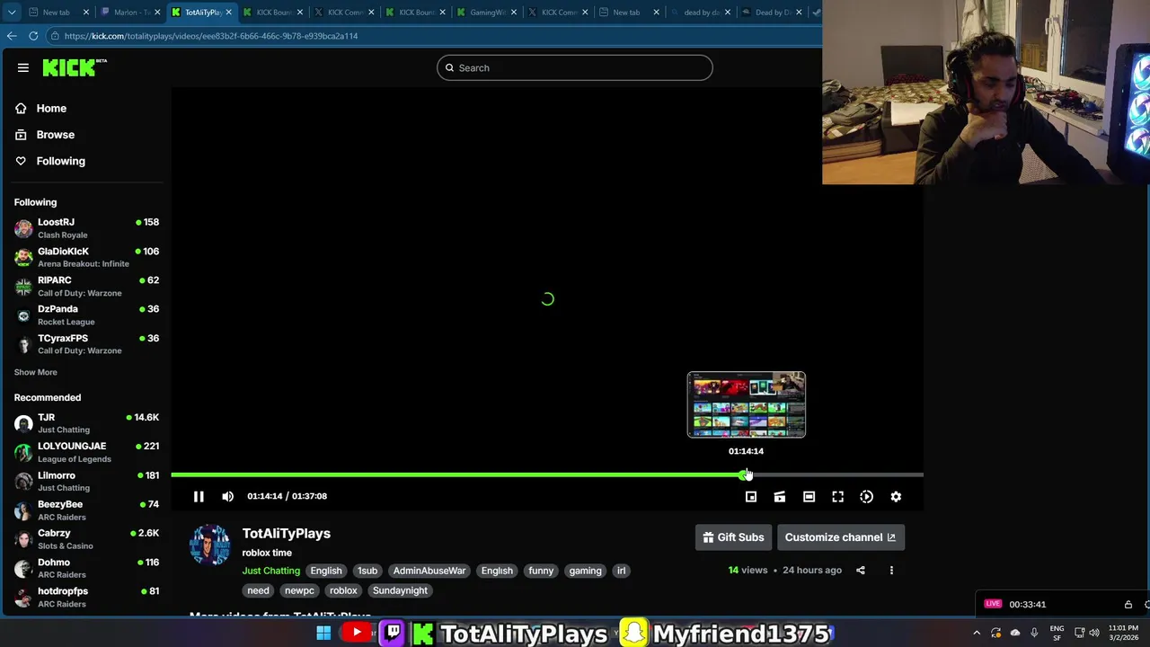Open the hamburger sidebar menu
This screenshot has height=647, width=1150.
point(23,67)
